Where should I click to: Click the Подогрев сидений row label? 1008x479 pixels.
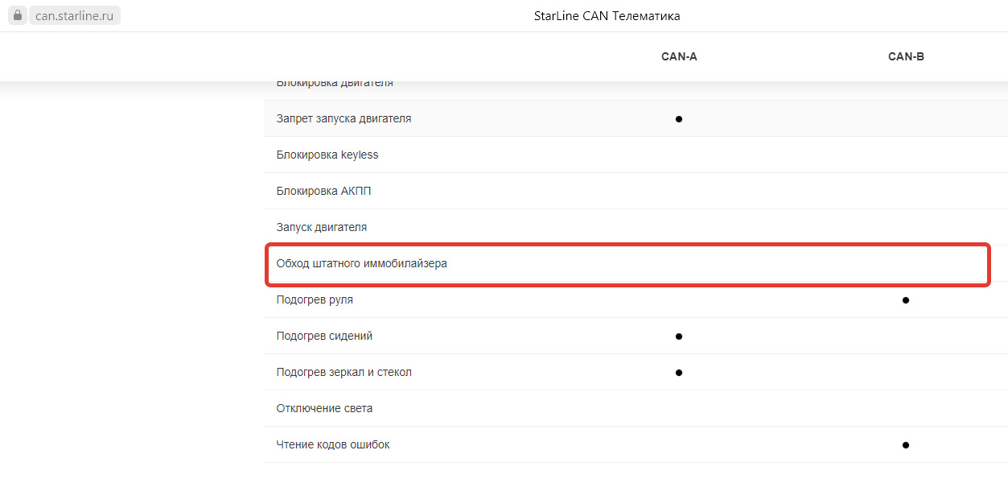(x=324, y=336)
